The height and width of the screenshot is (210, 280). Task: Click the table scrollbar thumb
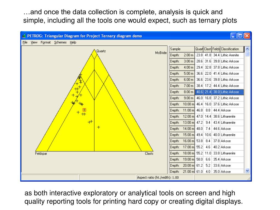tap(247, 54)
